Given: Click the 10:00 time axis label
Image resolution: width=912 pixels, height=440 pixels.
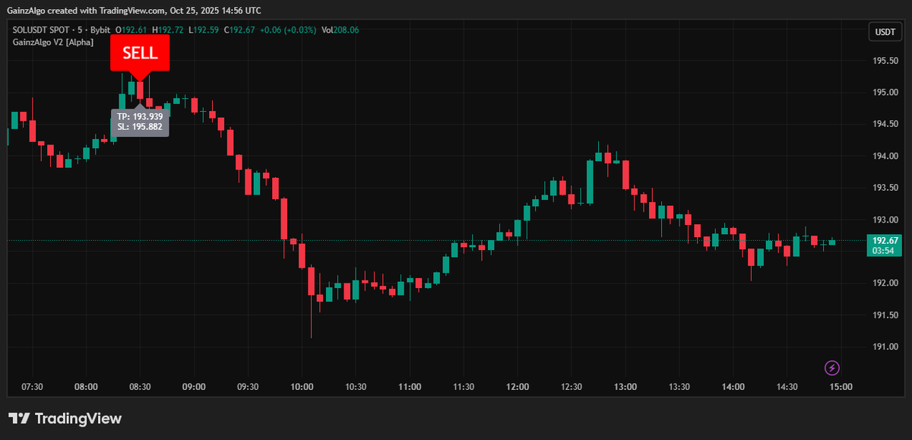Looking at the screenshot, I should click(x=302, y=387).
